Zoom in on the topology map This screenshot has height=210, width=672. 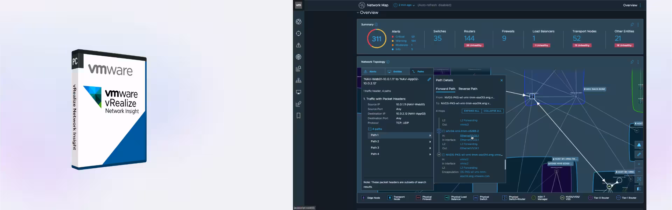[639, 164]
